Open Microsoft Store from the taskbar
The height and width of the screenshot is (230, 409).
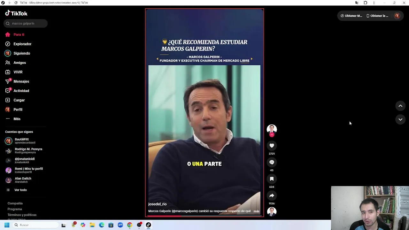(x=111, y=225)
